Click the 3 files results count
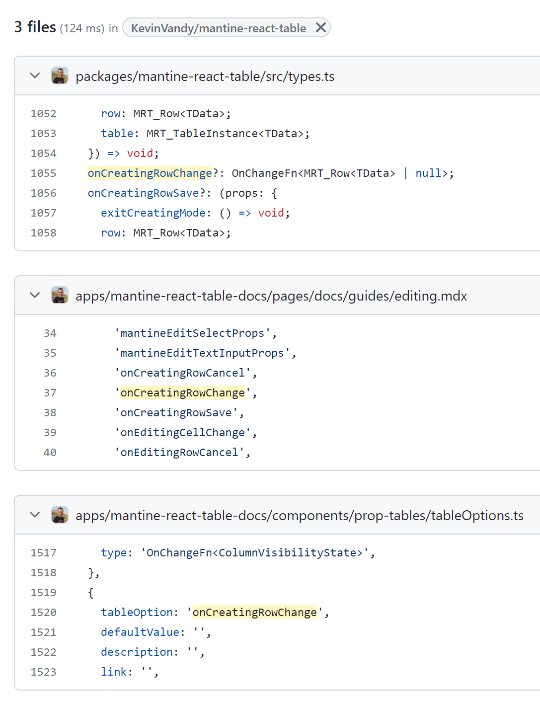The width and height of the screenshot is (540, 701). click(x=35, y=27)
